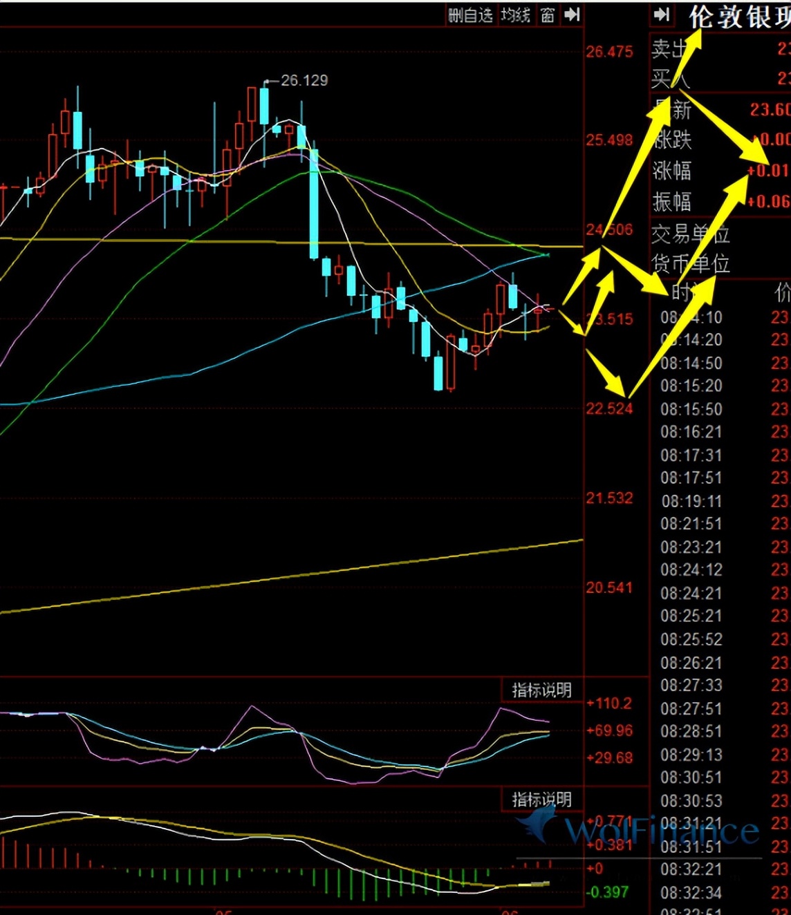
Task: Select the 08:15:50 tick row
Action: click(x=724, y=409)
